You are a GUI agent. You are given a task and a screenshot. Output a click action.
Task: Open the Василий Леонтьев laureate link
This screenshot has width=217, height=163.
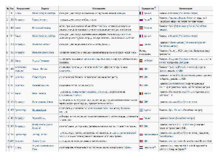(x=40, y=85)
